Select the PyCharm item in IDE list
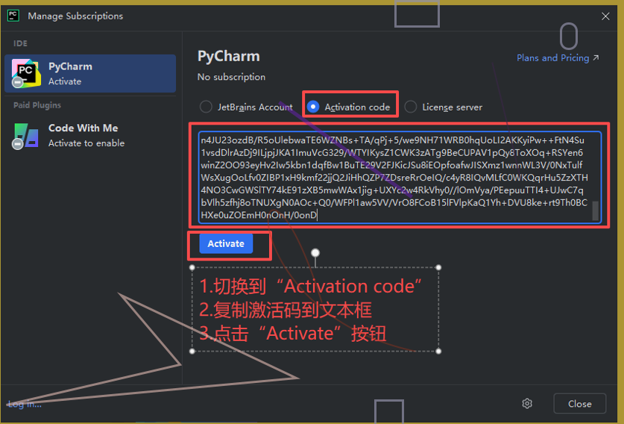 tap(90, 73)
